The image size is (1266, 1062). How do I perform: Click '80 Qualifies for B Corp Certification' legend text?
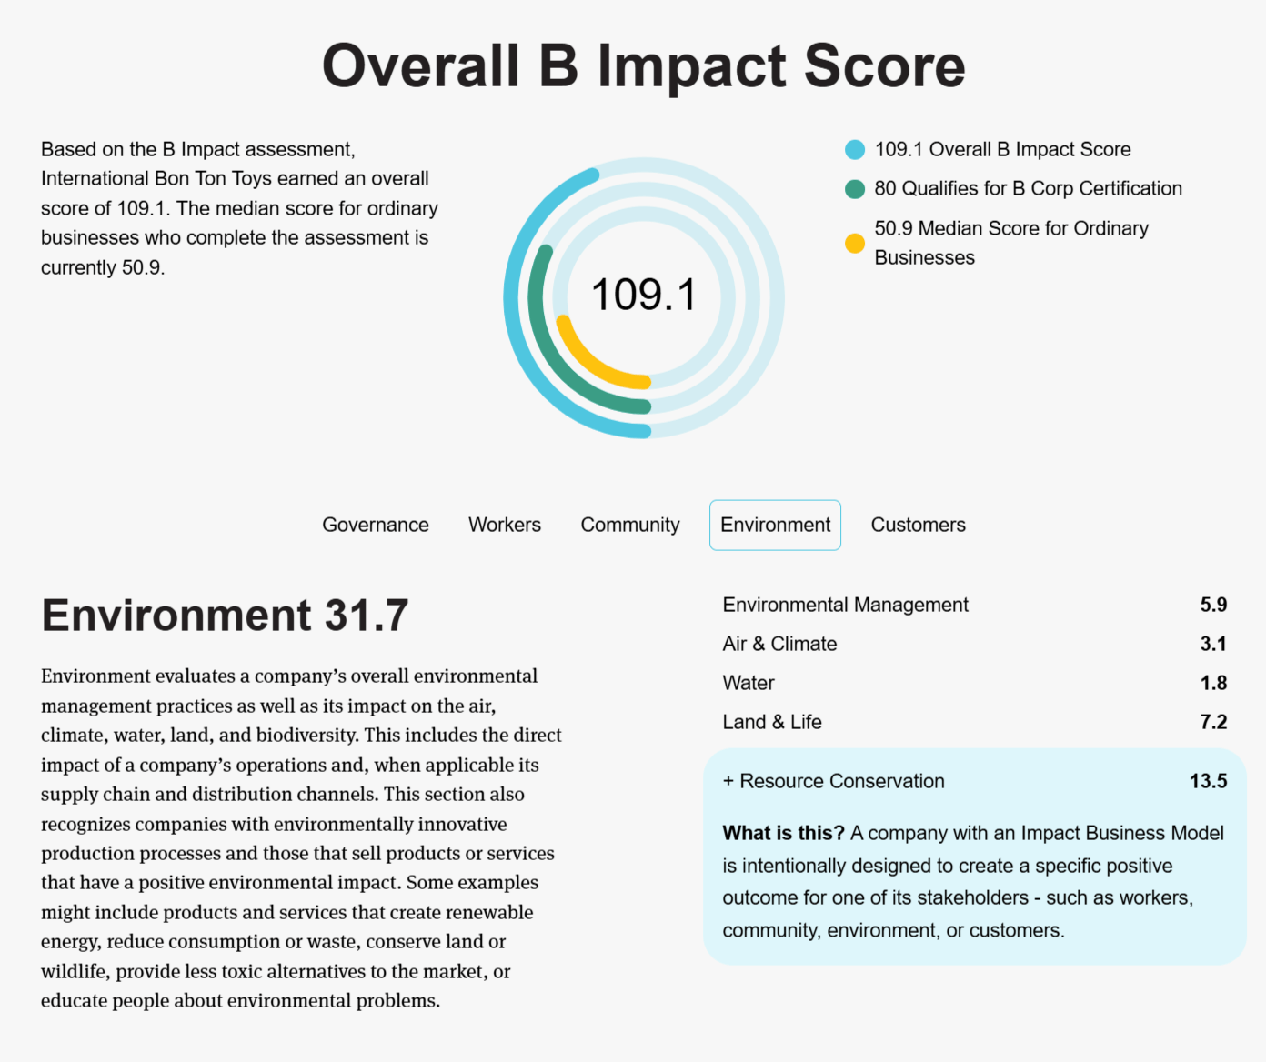tap(1029, 188)
